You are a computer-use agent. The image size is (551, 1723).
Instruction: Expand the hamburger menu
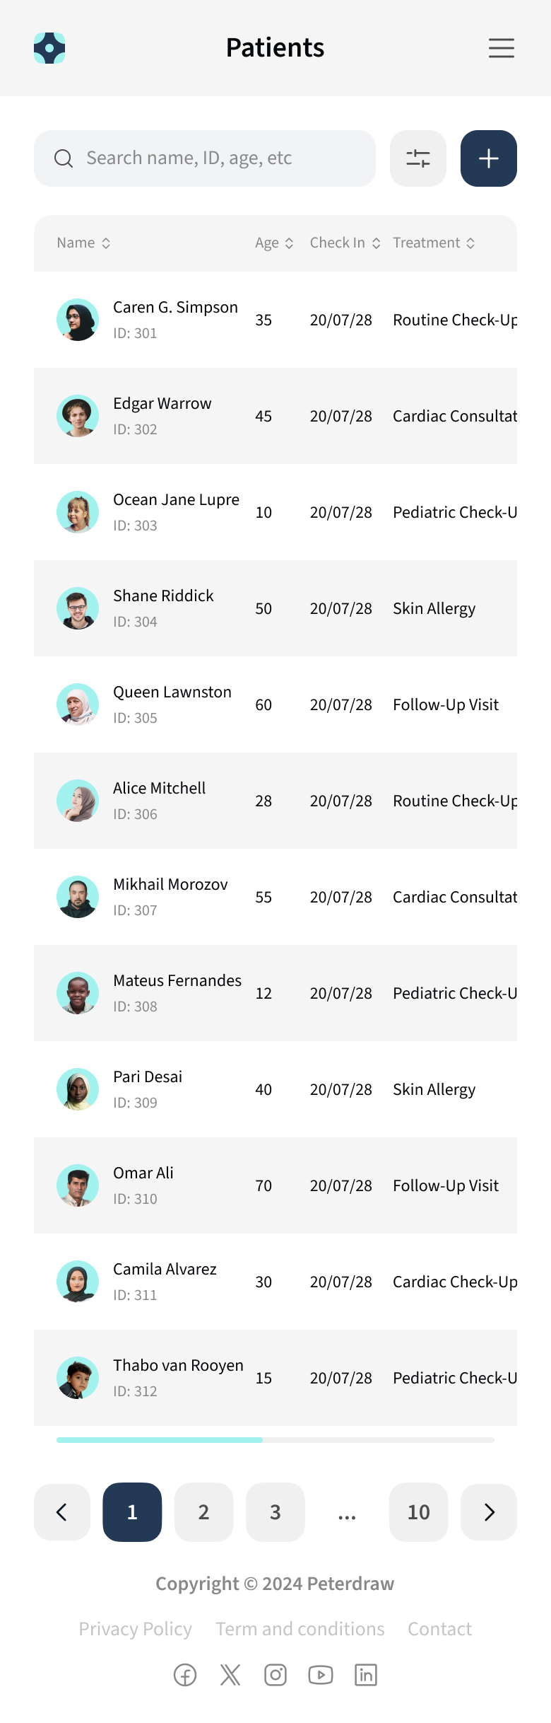502,48
